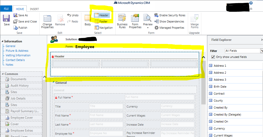
Task: Select the form Header
Action: pos(102,15)
